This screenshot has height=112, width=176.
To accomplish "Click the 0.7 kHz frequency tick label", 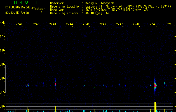I will 2,92.
